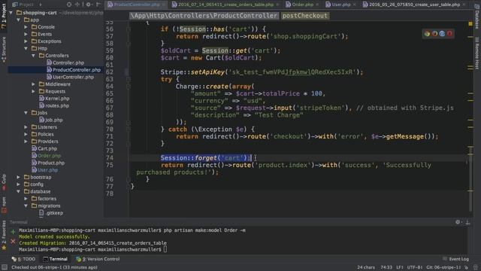Collapse the Http folder
Viewport: 481px width, 271px height.
(x=26, y=48)
